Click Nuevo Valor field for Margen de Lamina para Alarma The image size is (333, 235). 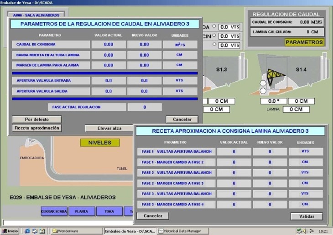point(145,65)
